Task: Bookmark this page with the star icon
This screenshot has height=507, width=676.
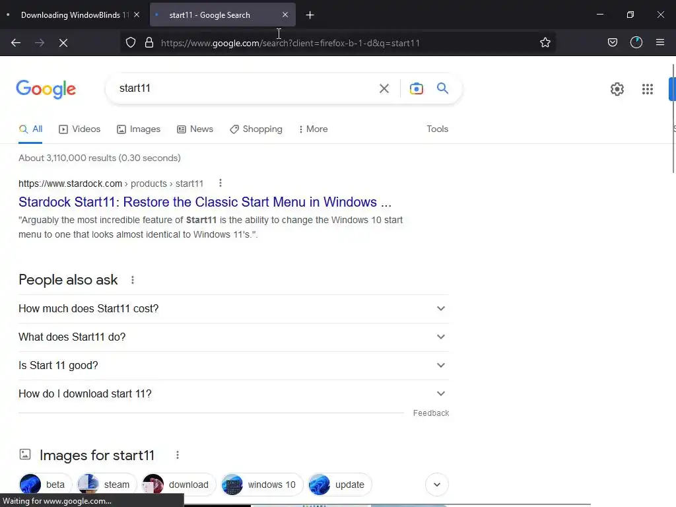Action: 545,42
